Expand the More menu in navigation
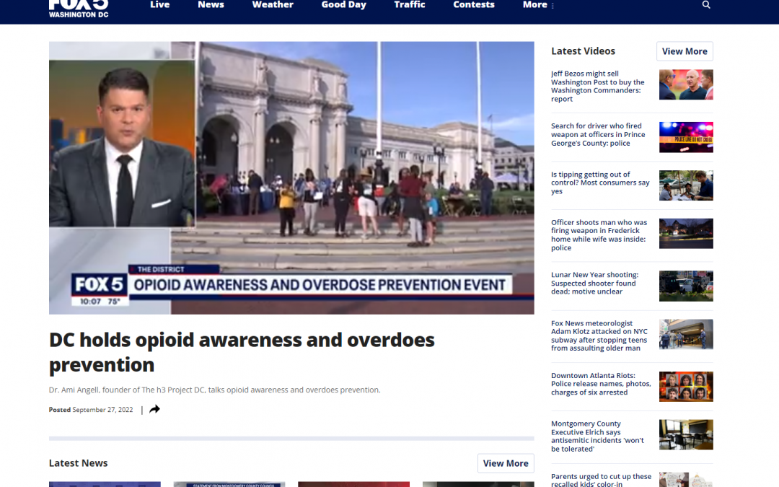 (x=537, y=5)
